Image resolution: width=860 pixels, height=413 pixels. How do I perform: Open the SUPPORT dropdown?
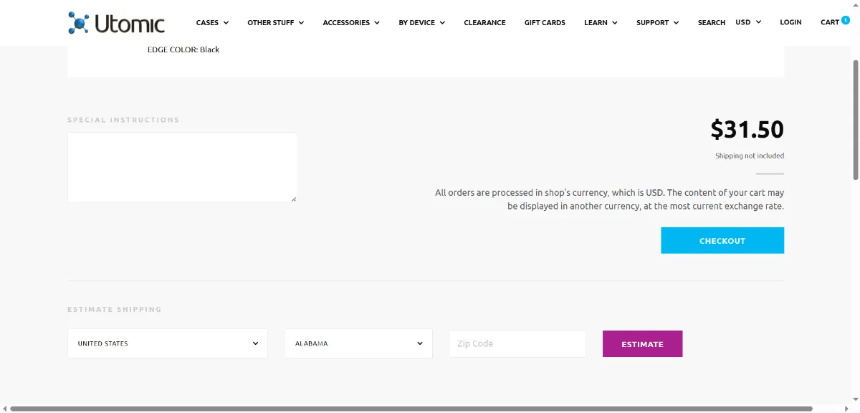(658, 22)
